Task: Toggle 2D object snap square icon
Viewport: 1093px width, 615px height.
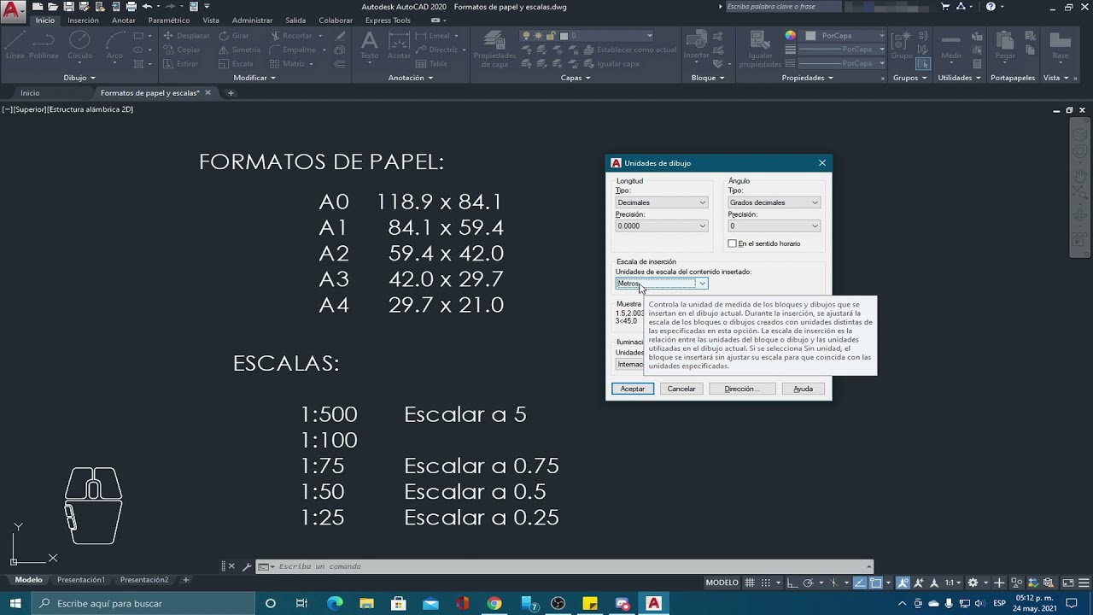Action: point(876,583)
